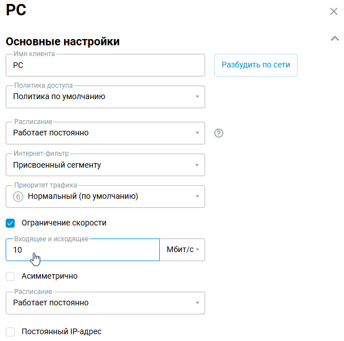Open the Политика доступа dropdown

pos(105,97)
